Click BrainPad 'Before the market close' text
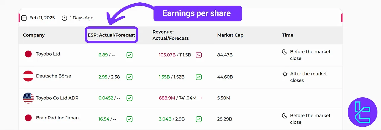The image size is (381, 130). tap(310, 119)
